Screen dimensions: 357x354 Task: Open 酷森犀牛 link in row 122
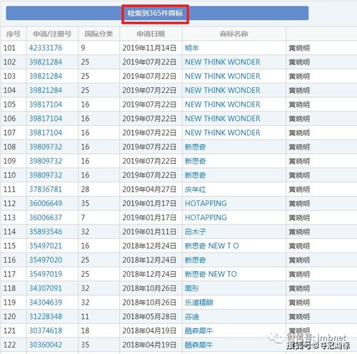pos(199,345)
